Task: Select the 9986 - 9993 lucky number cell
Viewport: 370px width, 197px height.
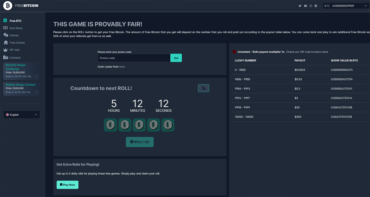Action: pos(242,89)
